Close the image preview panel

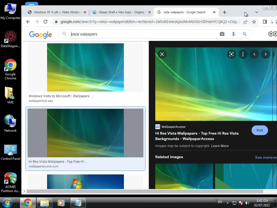click(162, 54)
